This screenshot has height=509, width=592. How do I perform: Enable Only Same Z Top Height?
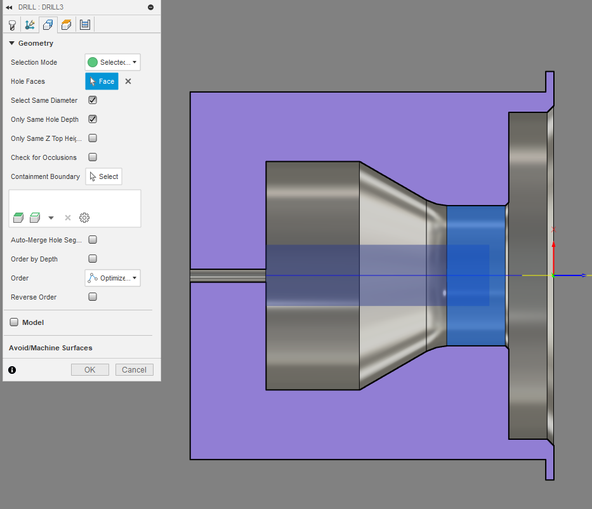click(x=93, y=138)
